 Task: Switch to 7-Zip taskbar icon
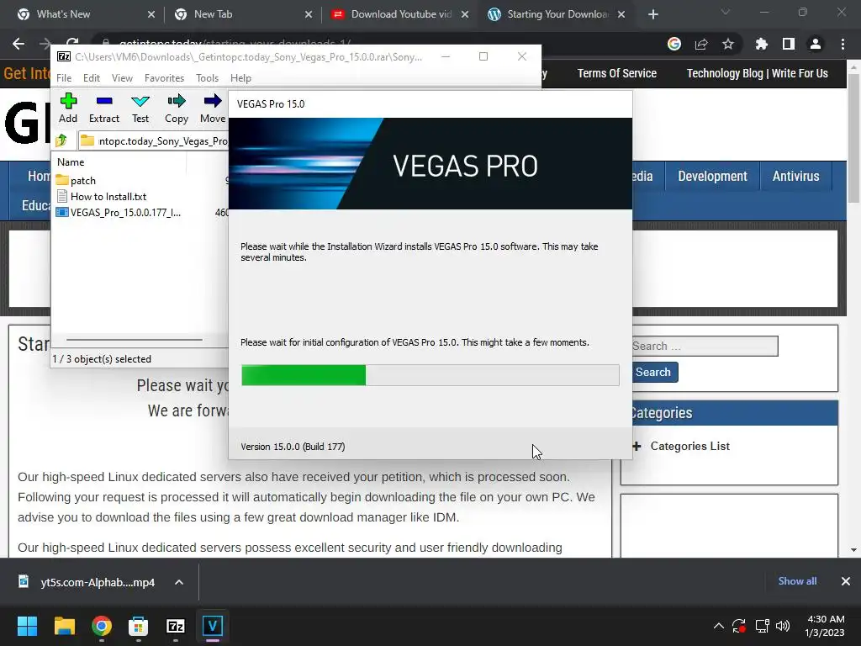click(x=176, y=626)
